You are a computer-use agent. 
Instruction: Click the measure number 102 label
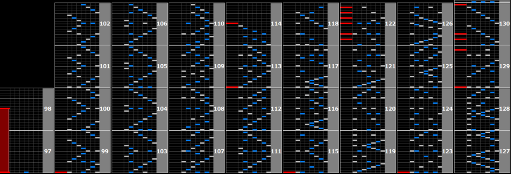(x=105, y=24)
